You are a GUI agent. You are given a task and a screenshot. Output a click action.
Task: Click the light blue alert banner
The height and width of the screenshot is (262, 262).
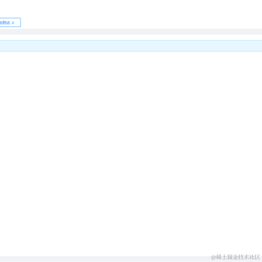(131, 46)
